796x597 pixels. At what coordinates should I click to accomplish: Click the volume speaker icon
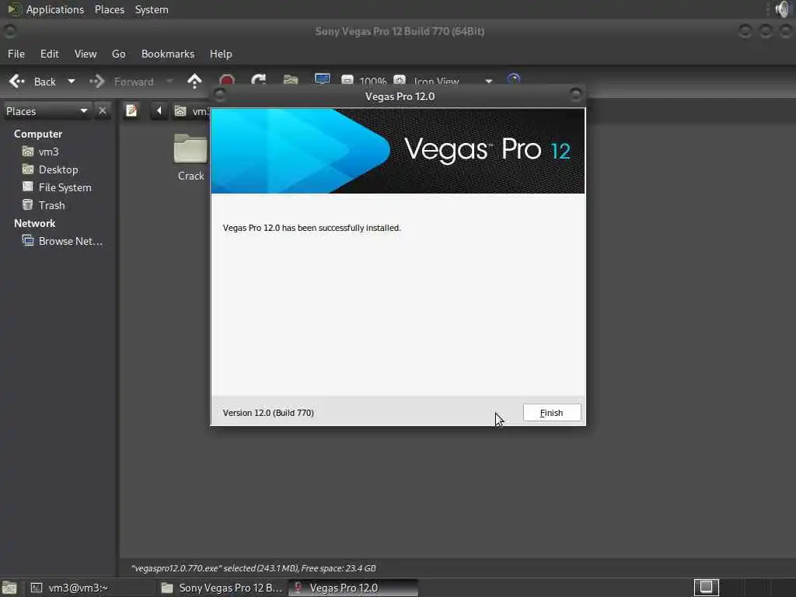[784, 9]
